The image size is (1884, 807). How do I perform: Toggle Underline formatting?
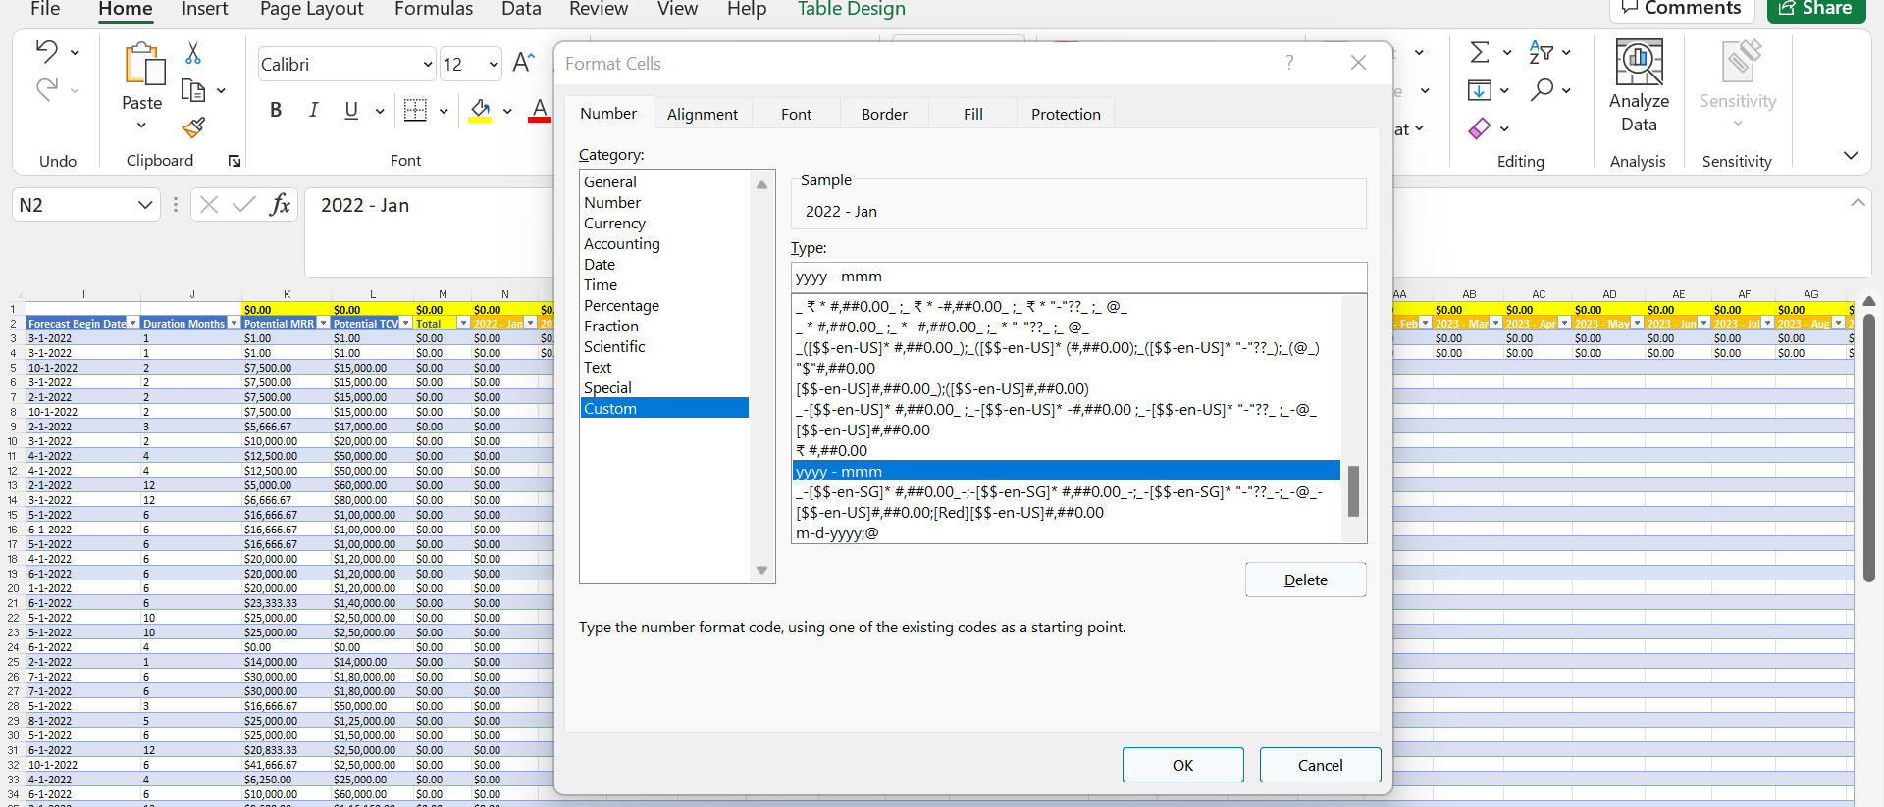pos(351,110)
